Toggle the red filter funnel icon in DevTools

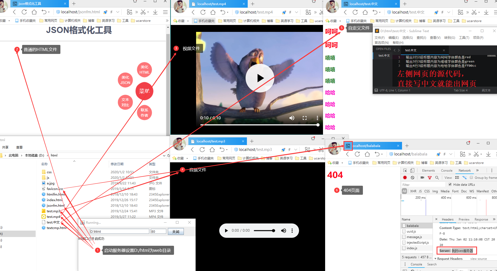coord(430,177)
